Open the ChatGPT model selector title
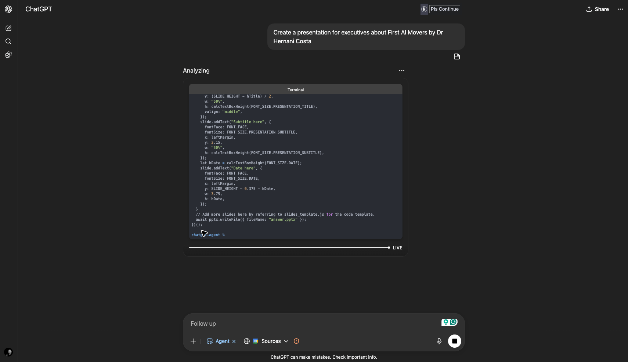 (x=39, y=9)
